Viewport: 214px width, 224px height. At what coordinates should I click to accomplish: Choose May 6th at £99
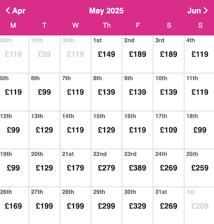[44, 92]
